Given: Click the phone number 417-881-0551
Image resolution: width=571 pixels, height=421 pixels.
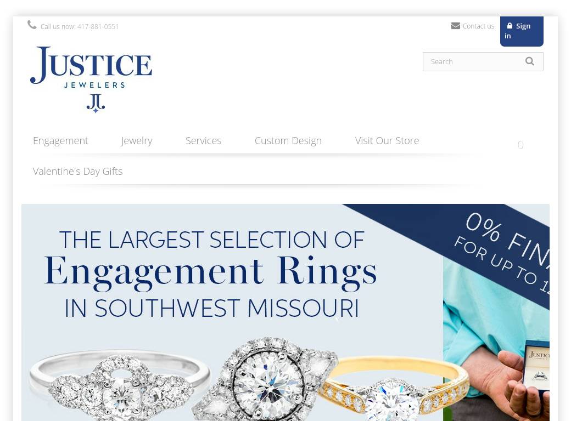Looking at the screenshot, I should click(x=98, y=26).
